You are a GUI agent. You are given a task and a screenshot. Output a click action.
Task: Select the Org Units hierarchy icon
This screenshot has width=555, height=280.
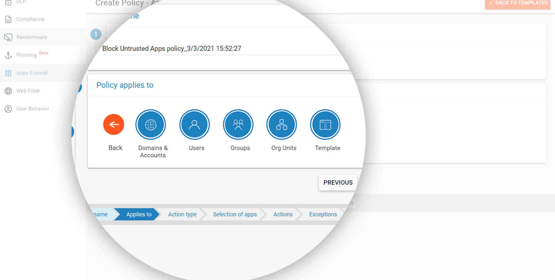[x=282, y=125]
